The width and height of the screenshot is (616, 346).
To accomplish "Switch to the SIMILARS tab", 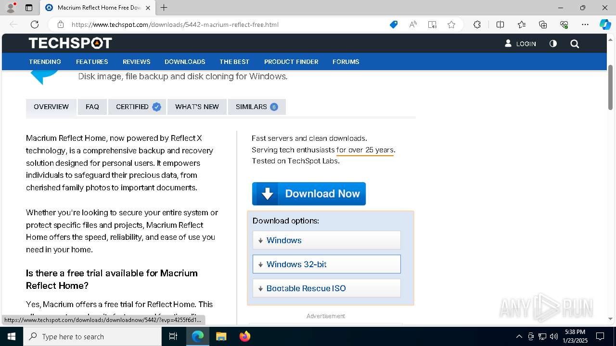I will 257,107.
